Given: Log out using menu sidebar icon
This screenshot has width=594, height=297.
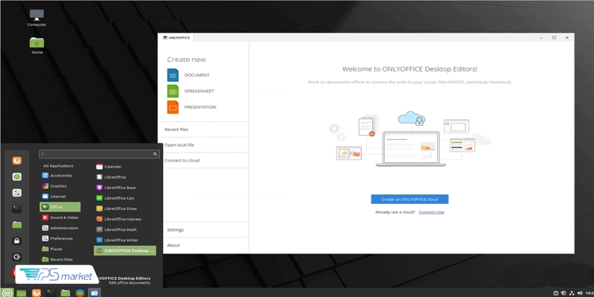Looking at the screenshot, I should [16, 258].
